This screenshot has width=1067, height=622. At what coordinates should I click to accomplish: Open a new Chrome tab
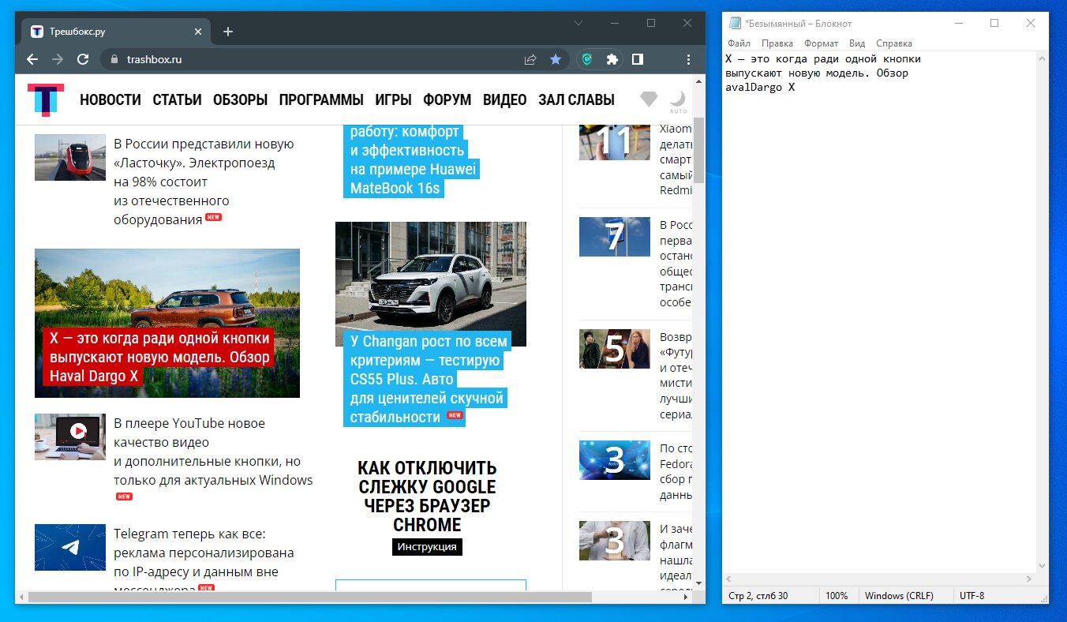[228, 32]
